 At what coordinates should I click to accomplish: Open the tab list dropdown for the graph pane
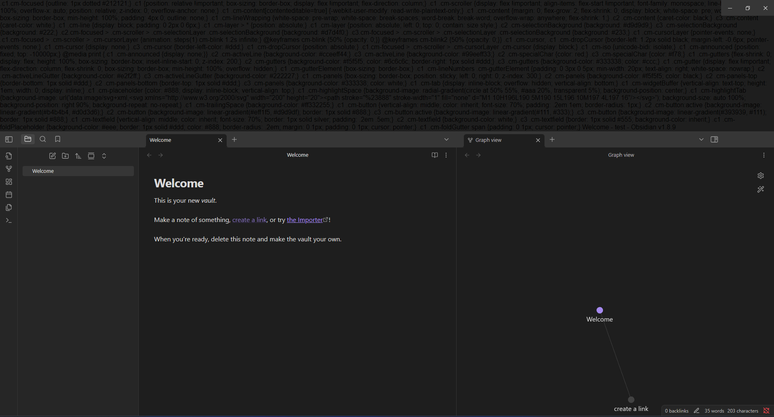point(701,139)
